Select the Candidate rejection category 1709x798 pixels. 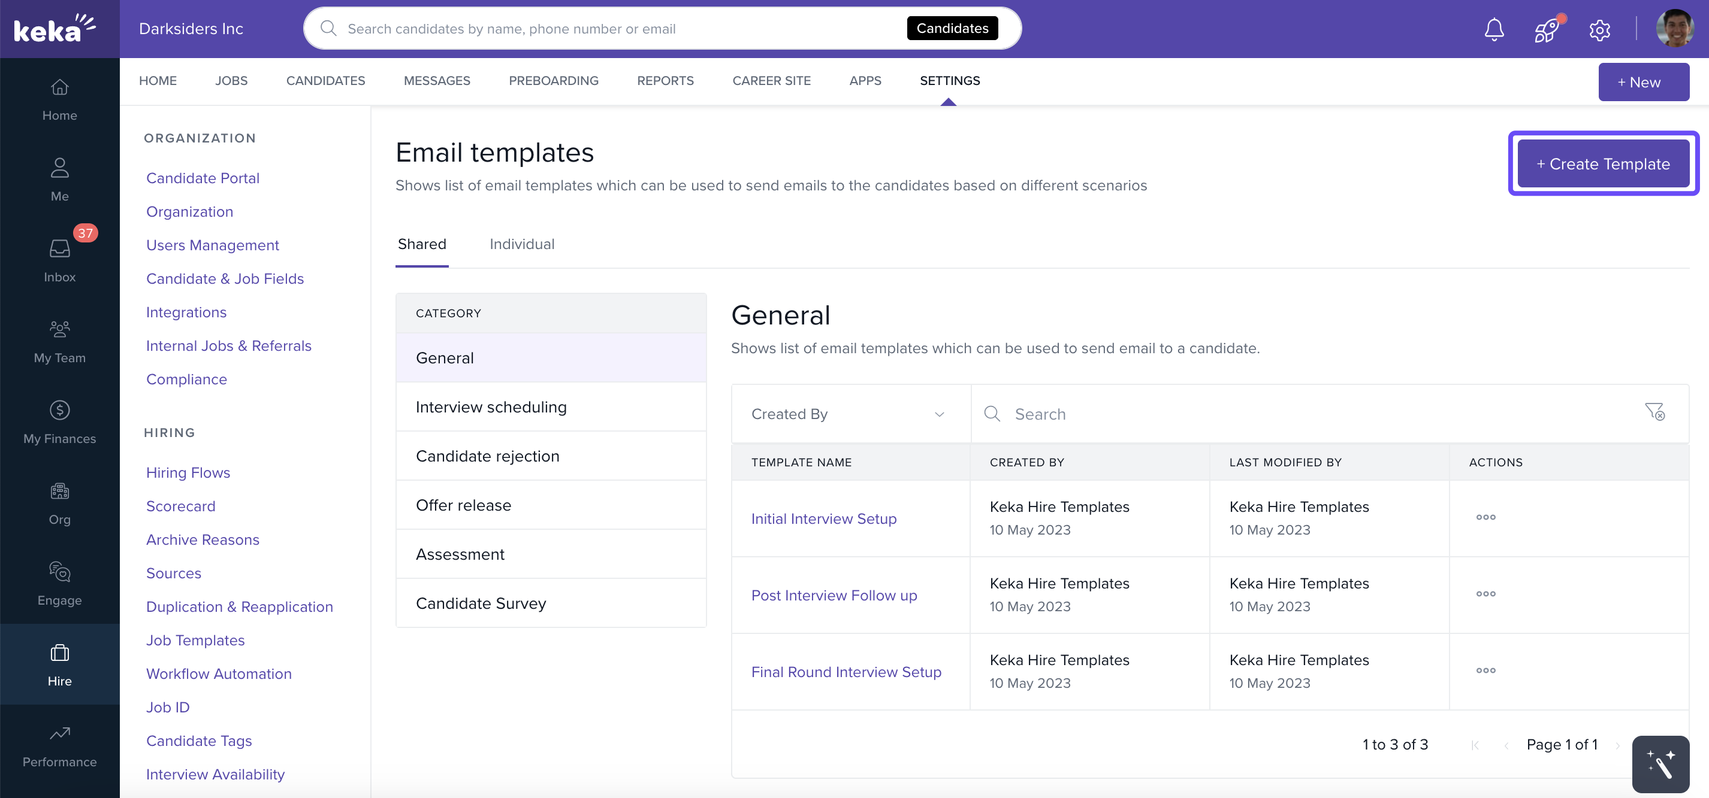click(x=487, y=456)
